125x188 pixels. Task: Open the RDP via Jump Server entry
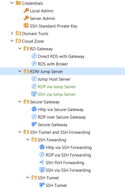[57, 87]
